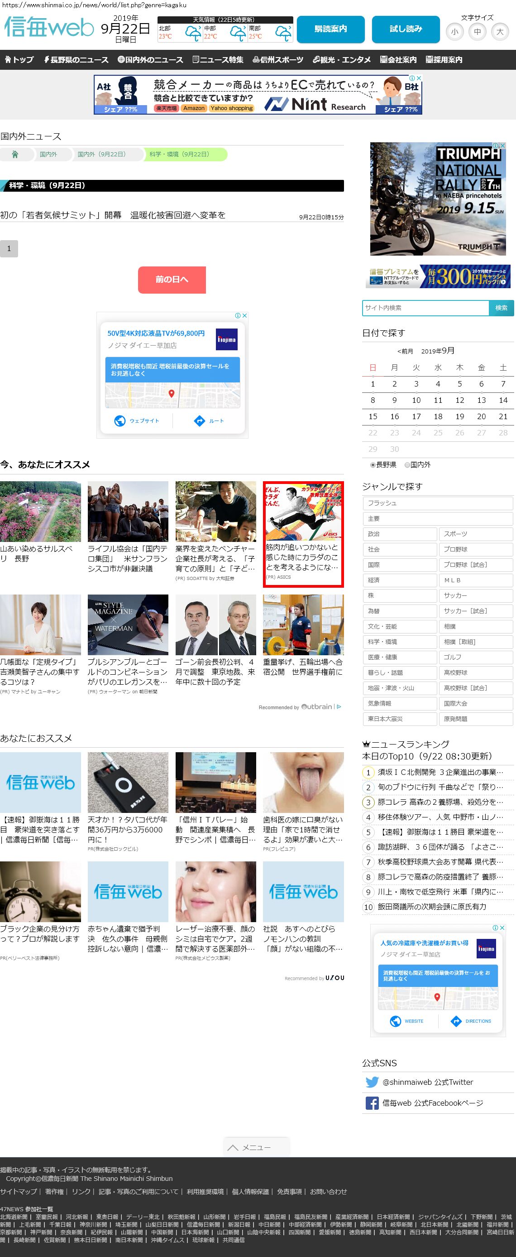Viewport: 516px width, 1257px height.
Task: Open the 若者気候サミット article headline
Action: point(113,215)
